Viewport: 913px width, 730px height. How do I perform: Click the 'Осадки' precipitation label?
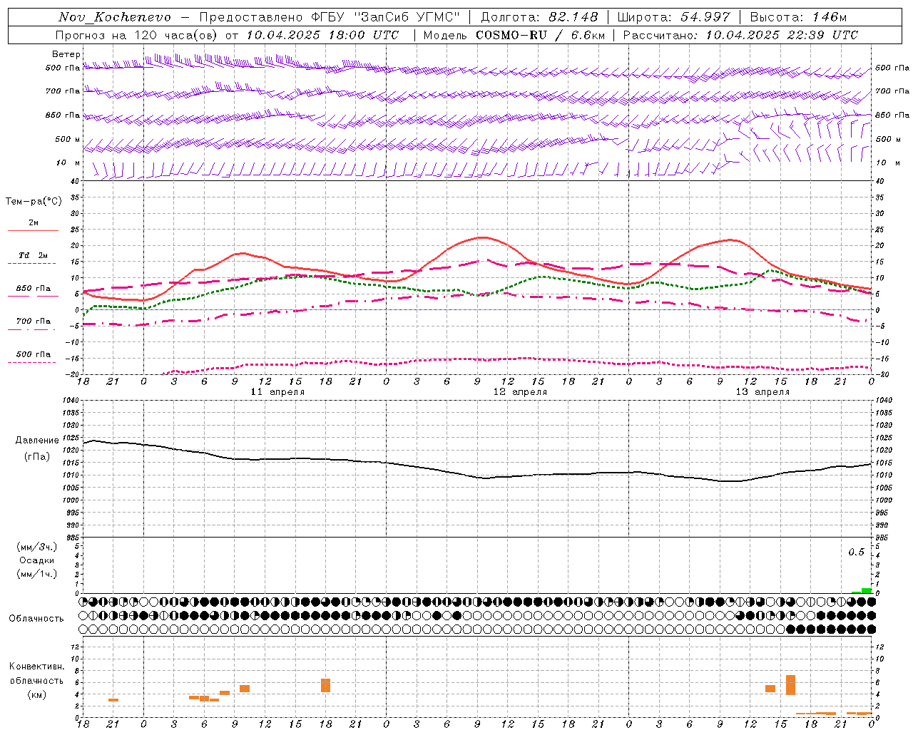37,560
